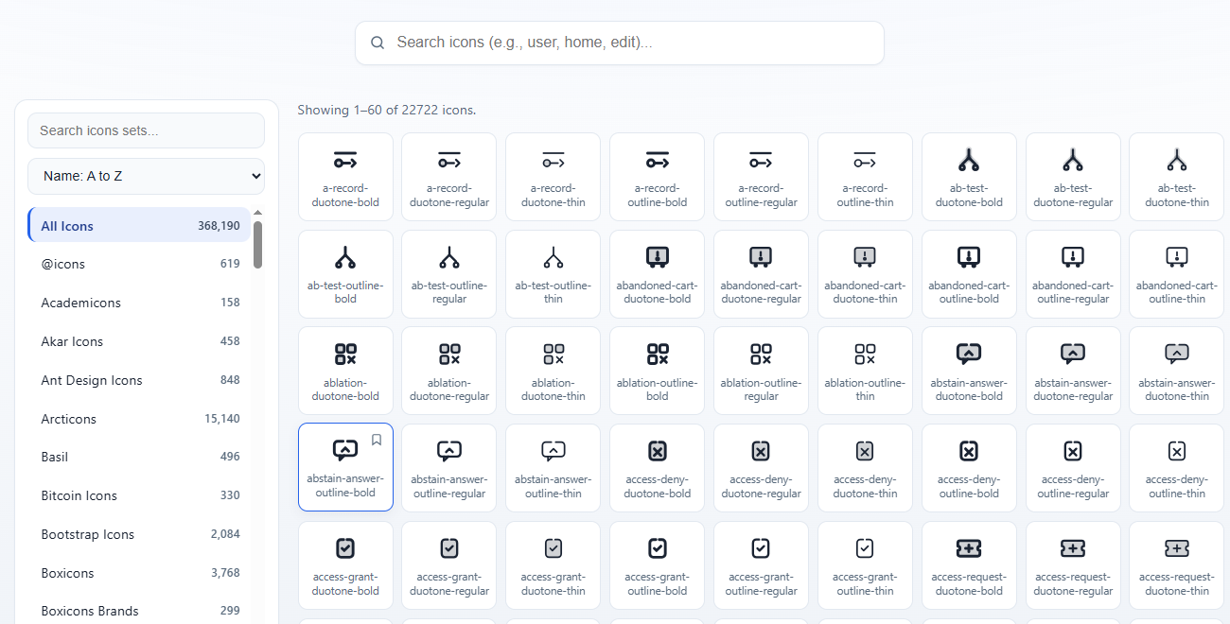Select the a-record-duotone-bold icon card
Image resolution: width=1230 pixels, height=624 pixels.
click(x=345, y=177)
